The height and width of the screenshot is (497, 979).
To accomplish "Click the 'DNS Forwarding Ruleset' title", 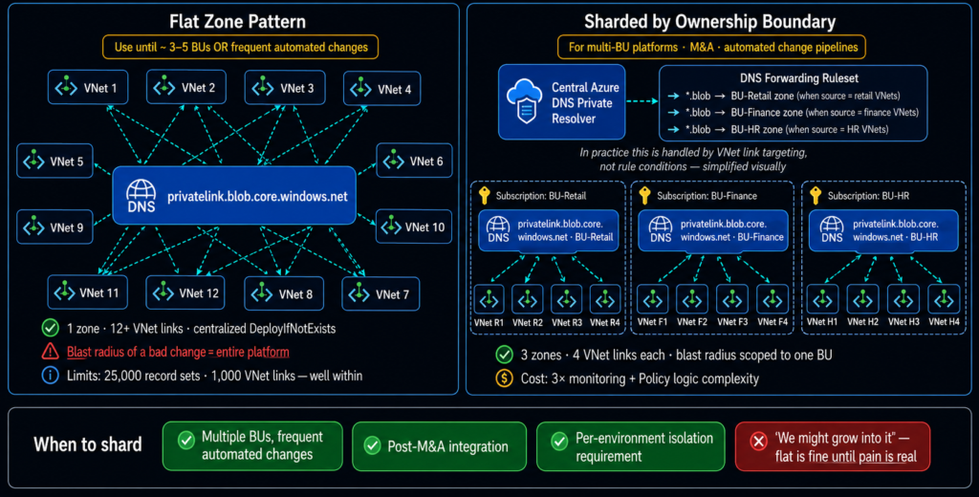I will 799,78.
